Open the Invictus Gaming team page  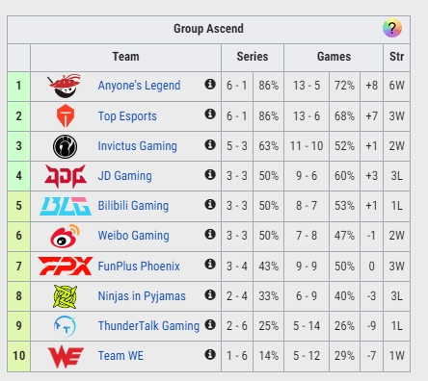click(137, 146)
